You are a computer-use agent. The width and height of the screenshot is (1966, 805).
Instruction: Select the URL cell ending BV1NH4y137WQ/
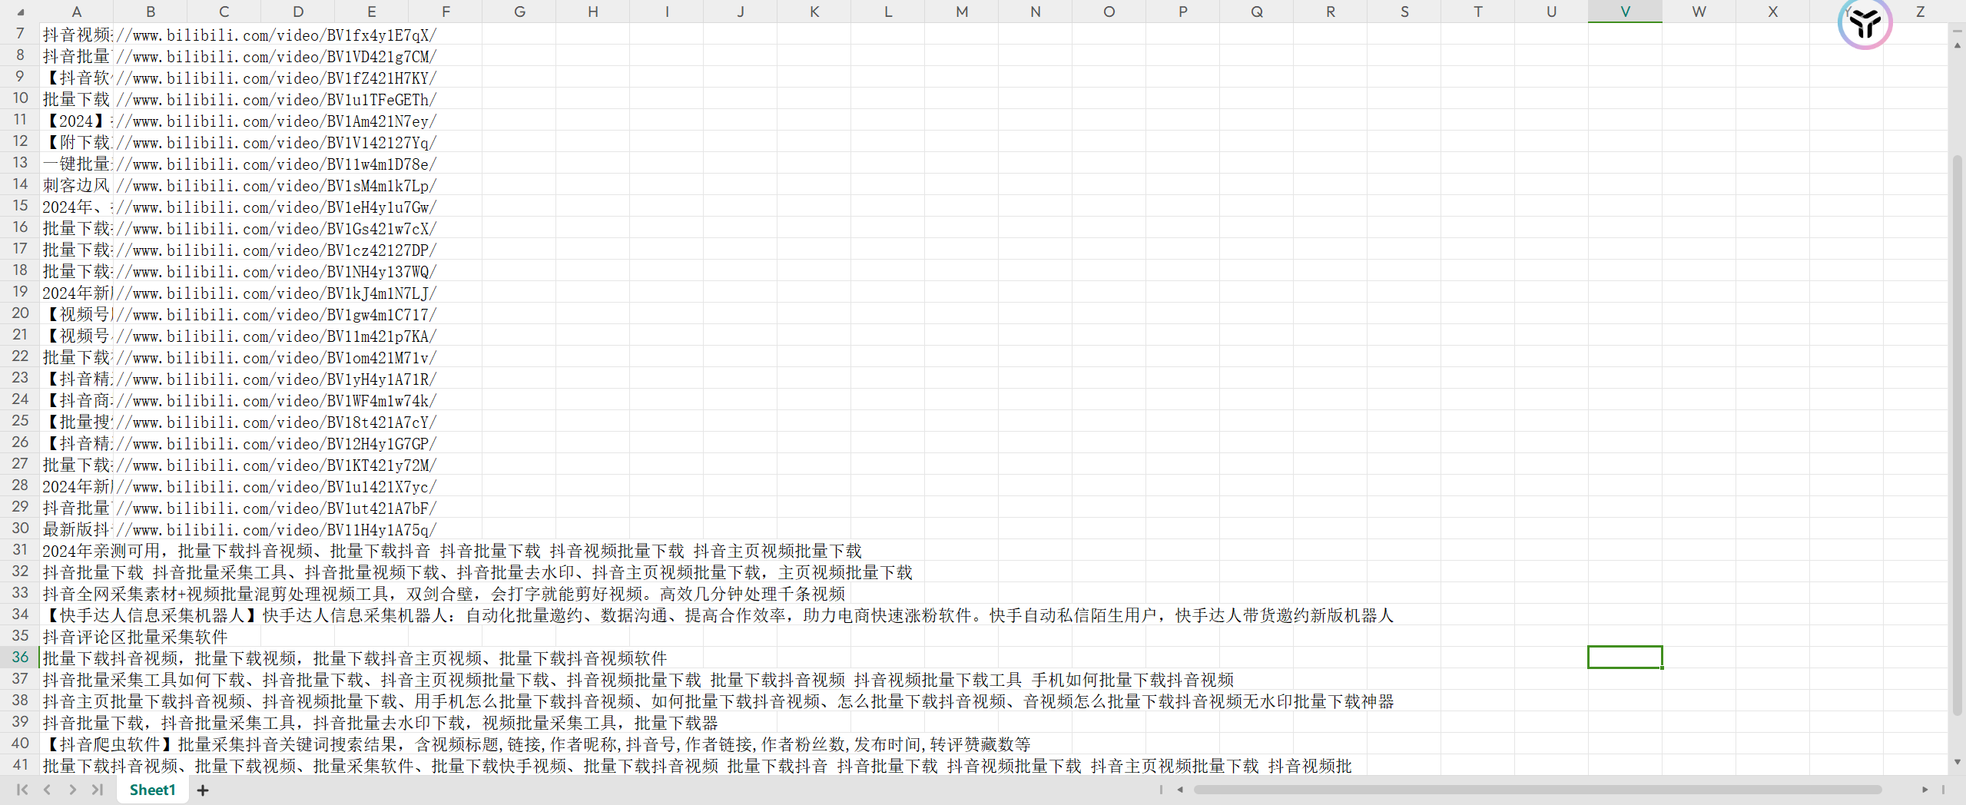(x=276, y=271)
